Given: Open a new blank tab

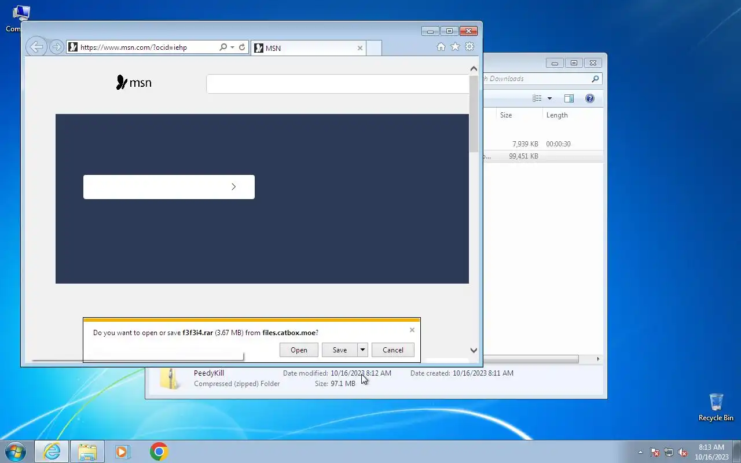Looking at the screenshot, I should pos(374,48).
